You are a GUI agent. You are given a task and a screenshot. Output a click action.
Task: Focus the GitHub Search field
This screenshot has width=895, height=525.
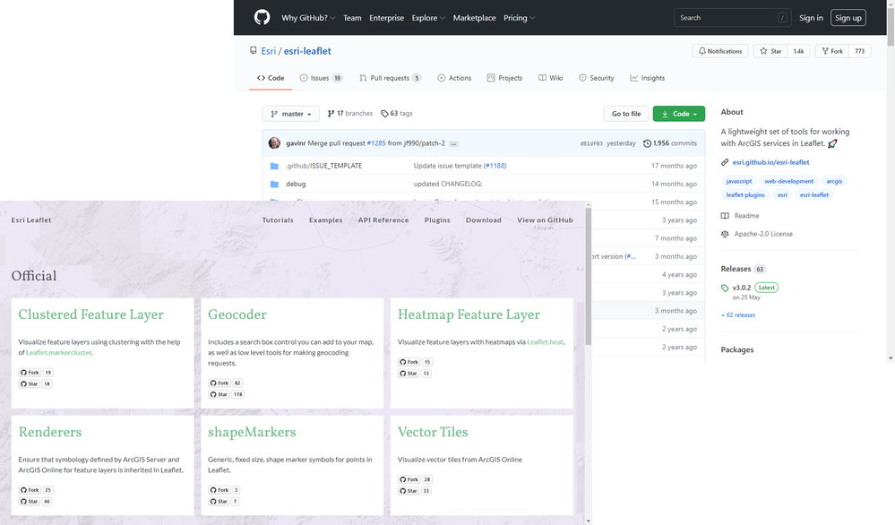[x=732, y=18]
